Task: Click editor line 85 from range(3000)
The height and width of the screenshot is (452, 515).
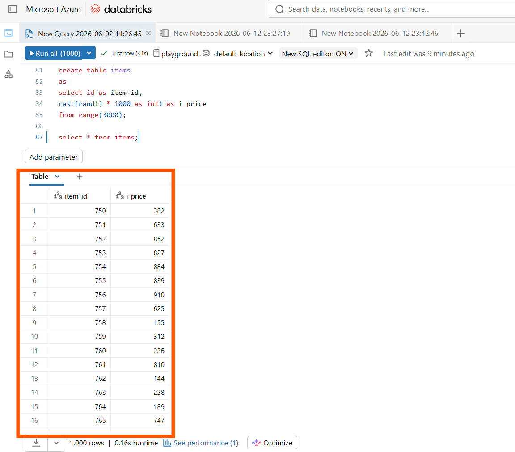Action: coord(92,115)
